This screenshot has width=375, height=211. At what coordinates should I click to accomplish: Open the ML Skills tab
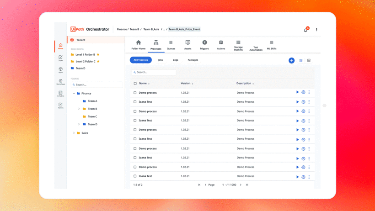(272, 45)
